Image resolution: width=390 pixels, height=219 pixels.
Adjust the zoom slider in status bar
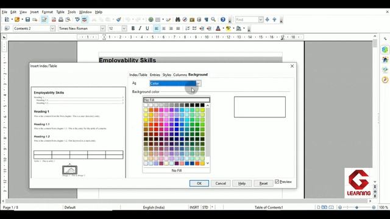tap(356, 207)
